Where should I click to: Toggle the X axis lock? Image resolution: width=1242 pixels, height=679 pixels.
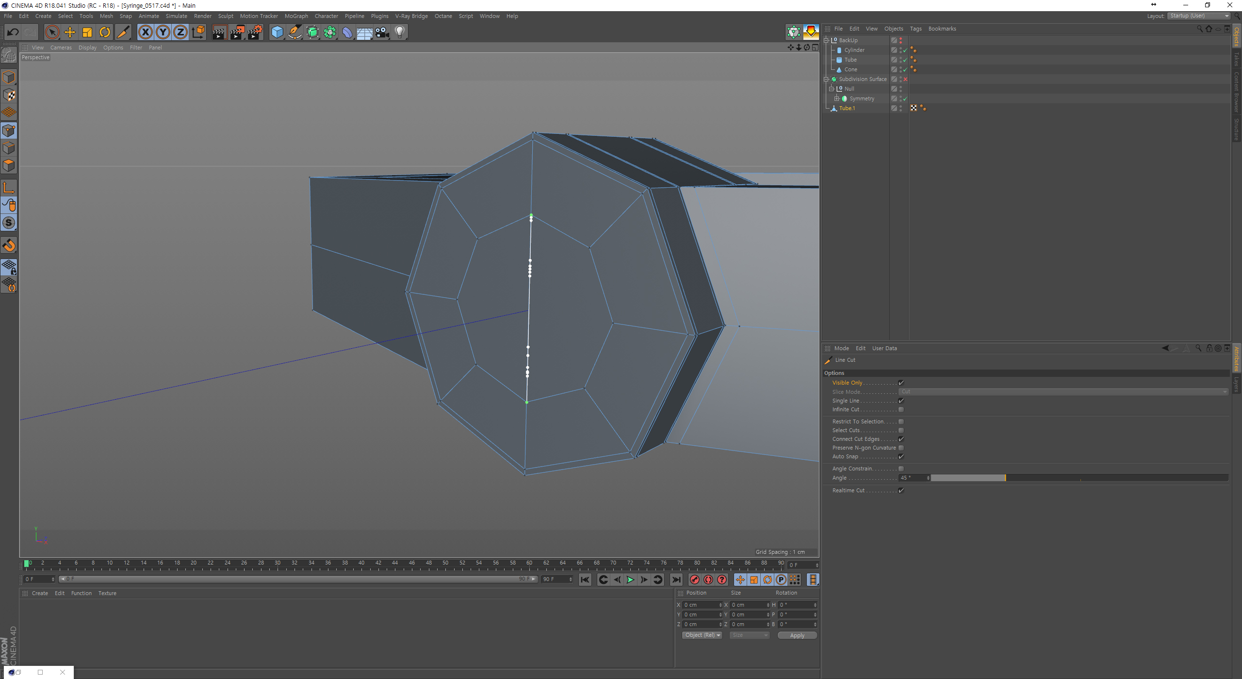145,32
